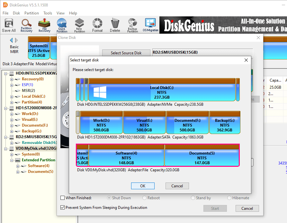
Task: Enable the When Finished checkbox
Action: [x=63, y=198]
